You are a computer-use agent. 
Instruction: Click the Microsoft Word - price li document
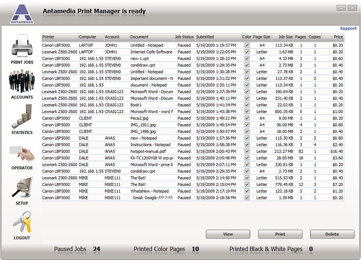151,165
